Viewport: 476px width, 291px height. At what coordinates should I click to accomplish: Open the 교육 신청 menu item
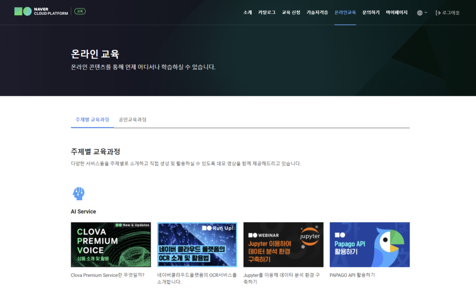tap(291, 13)
